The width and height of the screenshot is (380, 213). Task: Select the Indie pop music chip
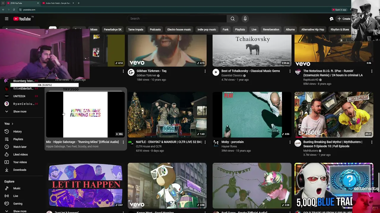(x=207, y=30)
